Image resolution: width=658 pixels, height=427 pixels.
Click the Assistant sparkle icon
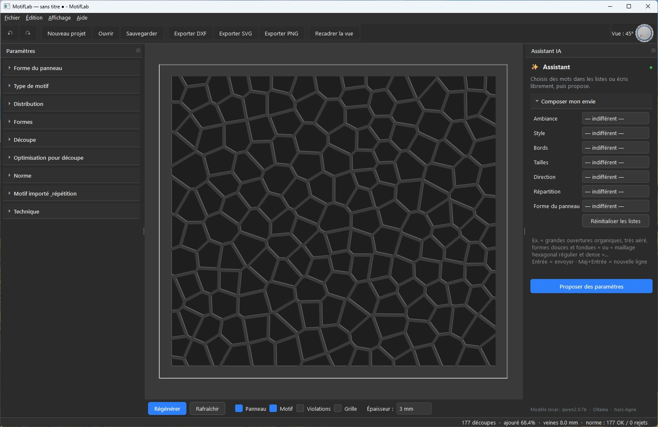[535, 67]
